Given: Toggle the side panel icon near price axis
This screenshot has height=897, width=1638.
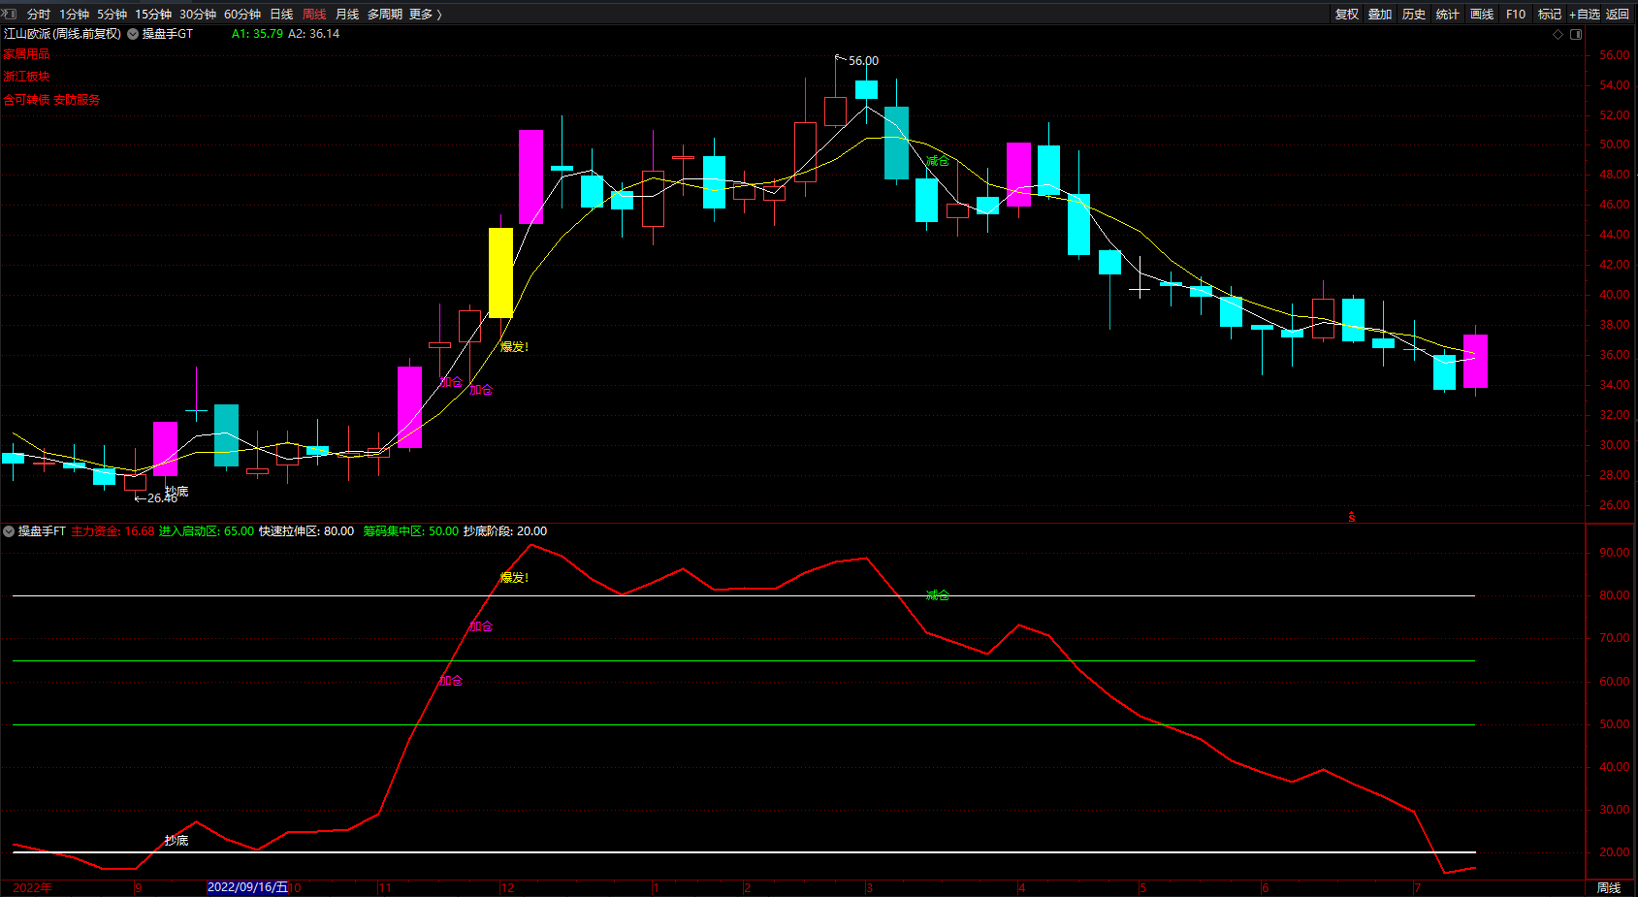Looking at the screenshot, I should coord(1576,34).
